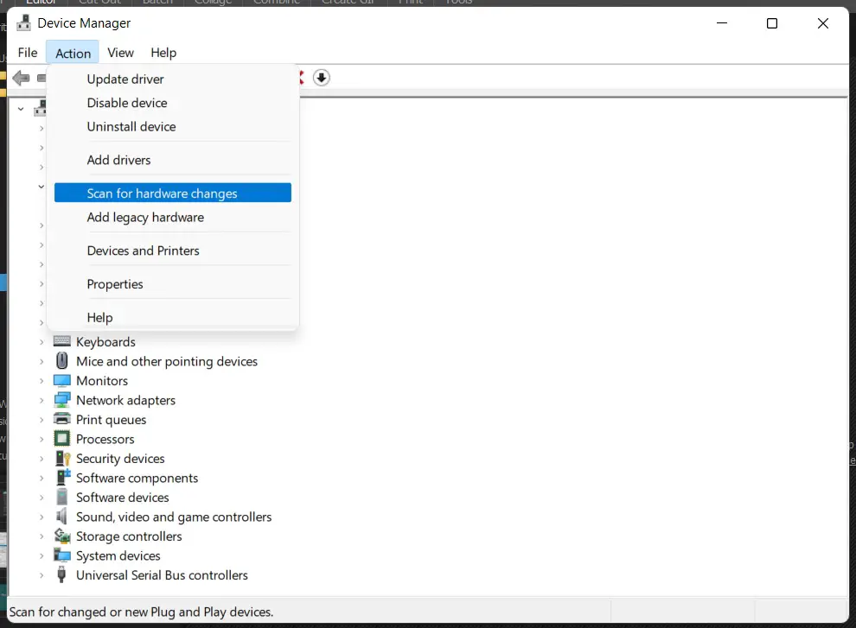Choose Add legacy hardware
Screen dimensions: 856x628
click(x=173, y=217)
